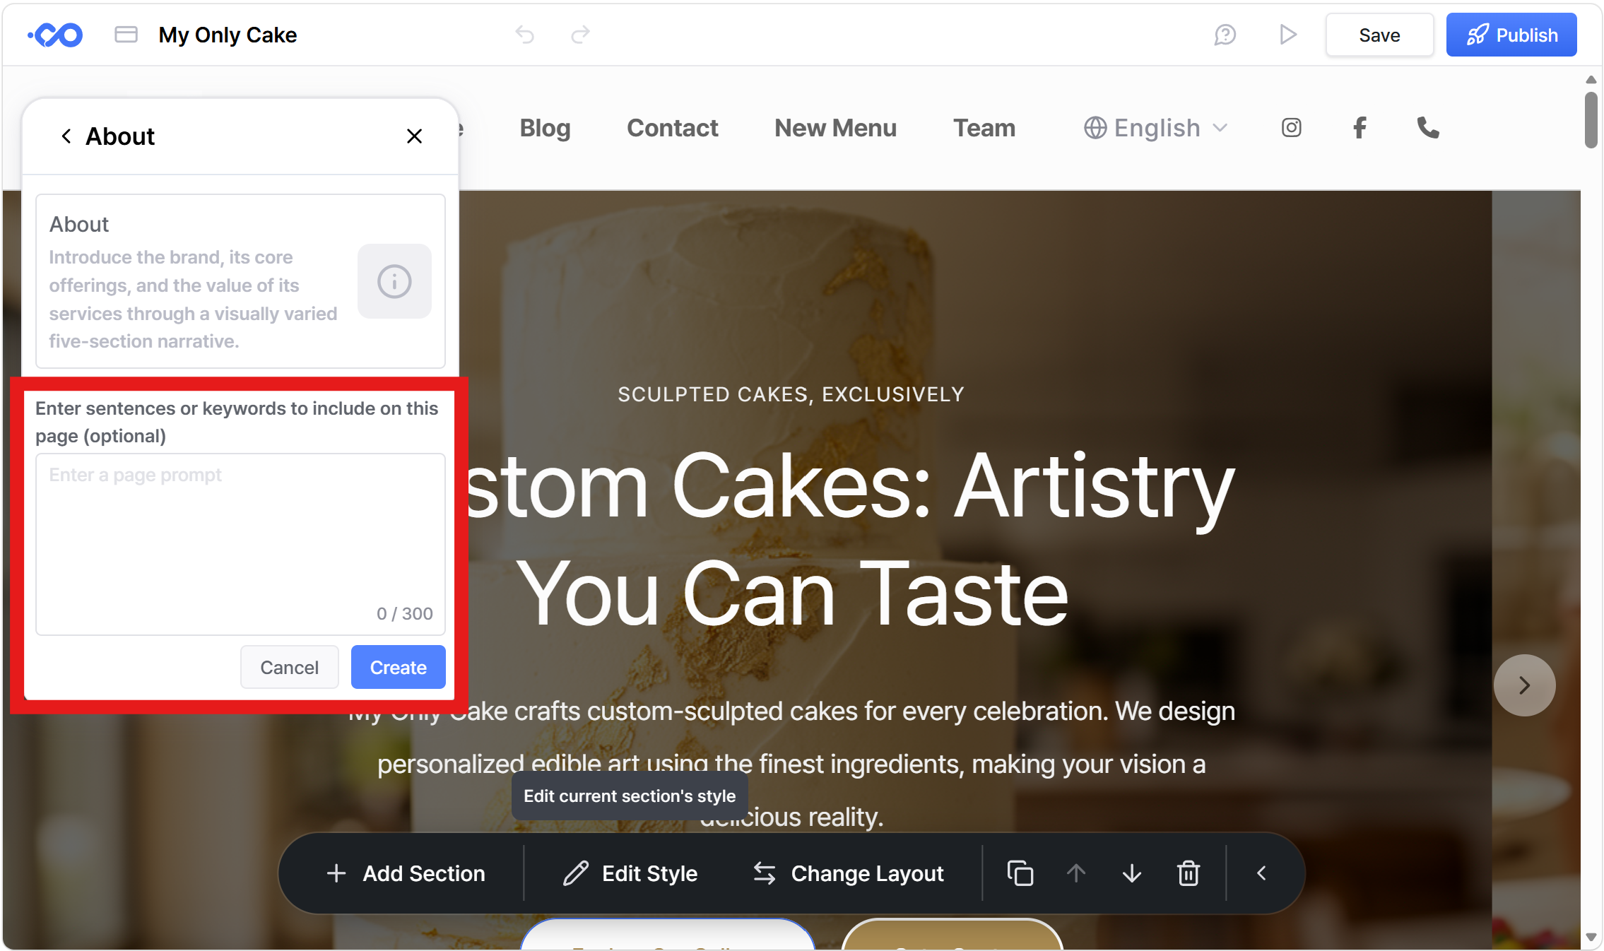Open the Team nav item
Screen dimensions: 1604x951
pyautogui.click(x=984, y=128)
